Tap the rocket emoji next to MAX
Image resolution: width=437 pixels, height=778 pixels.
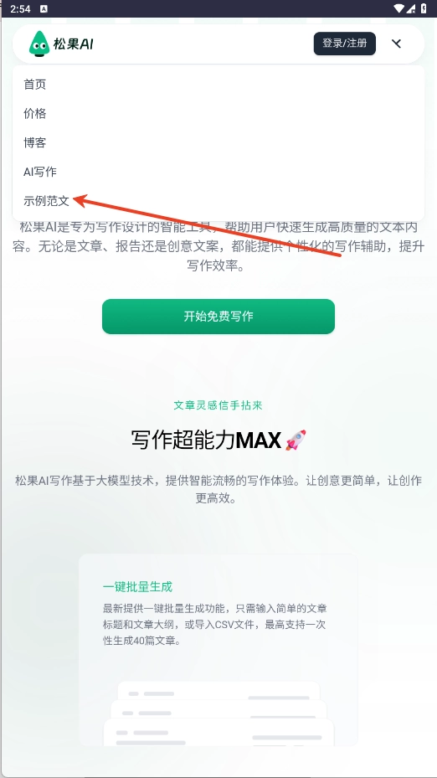tap(296, 441)
